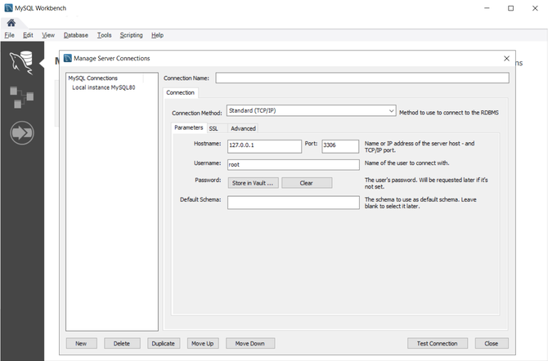Open the File menu
The image size is (548, 361).
point(10,35)
